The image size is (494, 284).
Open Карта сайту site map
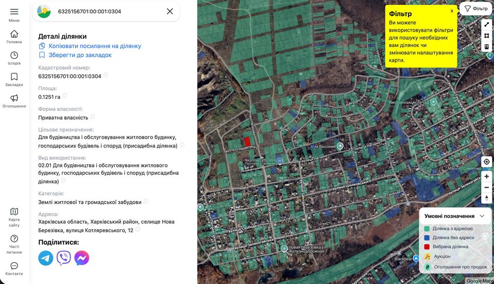pyautogui.click(x=14, y=217)
